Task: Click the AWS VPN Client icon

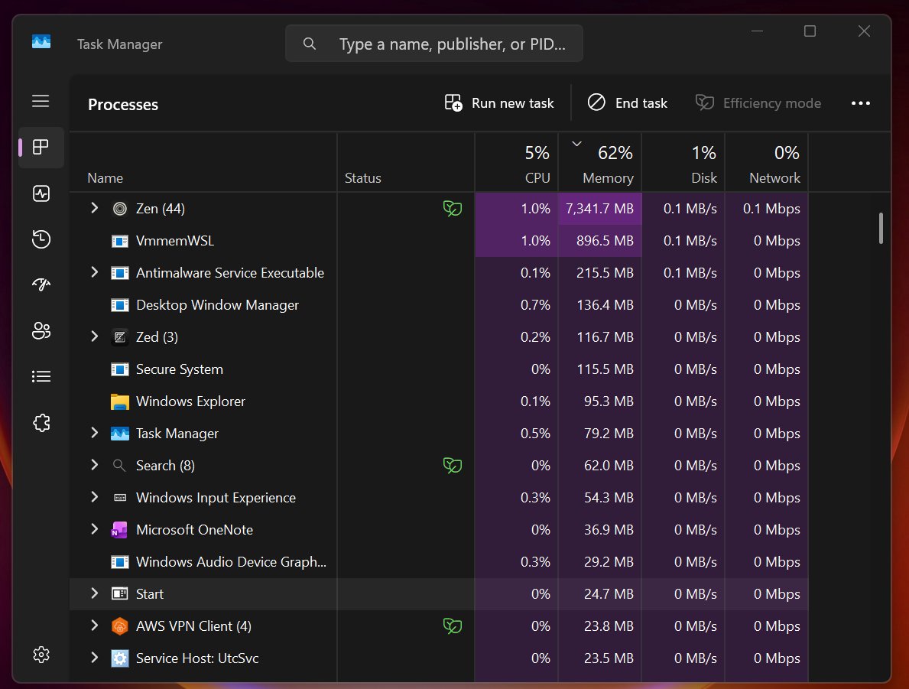Action: [119, 626]
